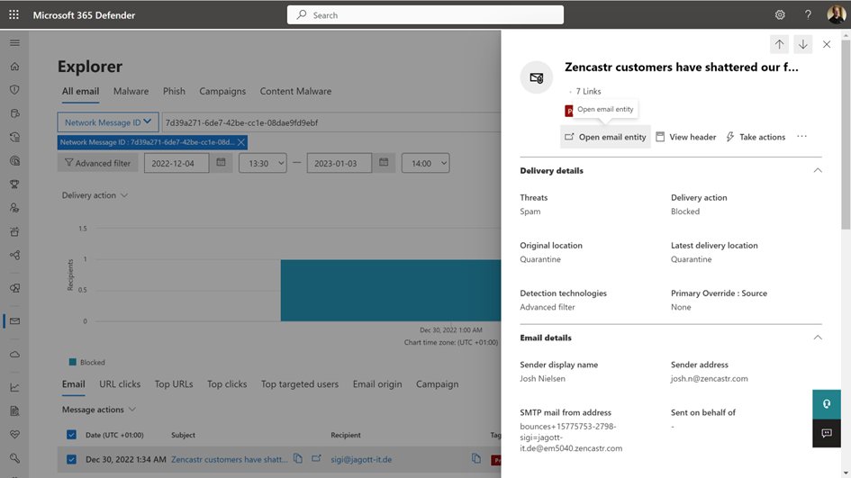Viewport: 851px width, 478px height.
Task: Go to Home in sidebar
Action: point(14,67)
